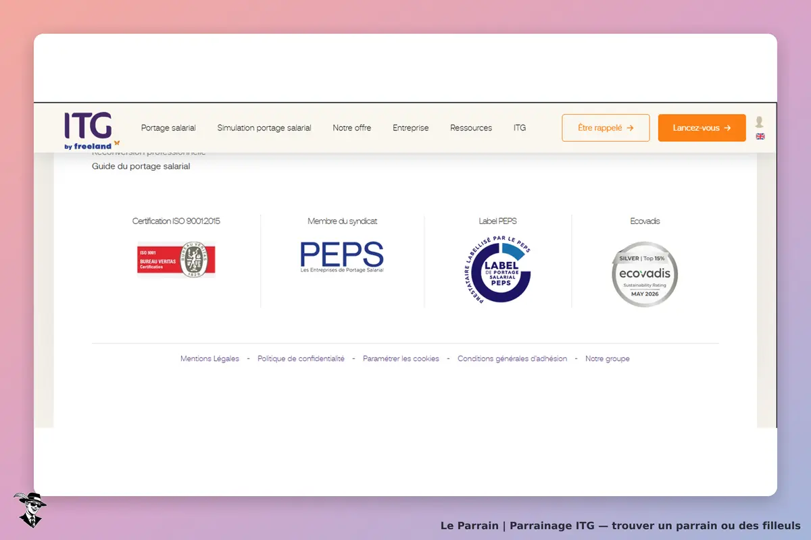This screenshot has width=811, height=540.
Task: Switch language via the UK flag icon
Action: tap(760, 136)
